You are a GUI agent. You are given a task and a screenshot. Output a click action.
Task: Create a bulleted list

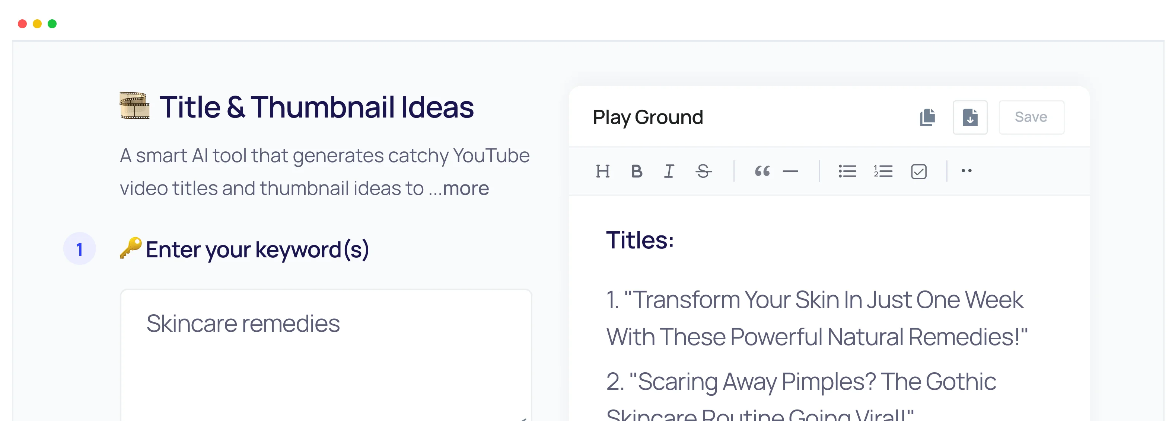pyautogui.click(x=847, y=171)
